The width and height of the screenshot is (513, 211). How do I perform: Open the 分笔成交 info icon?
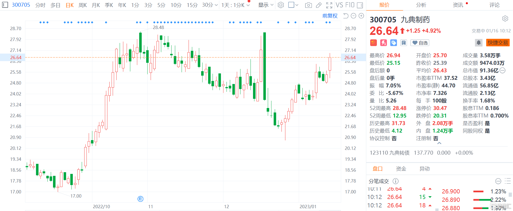[396, 181]
